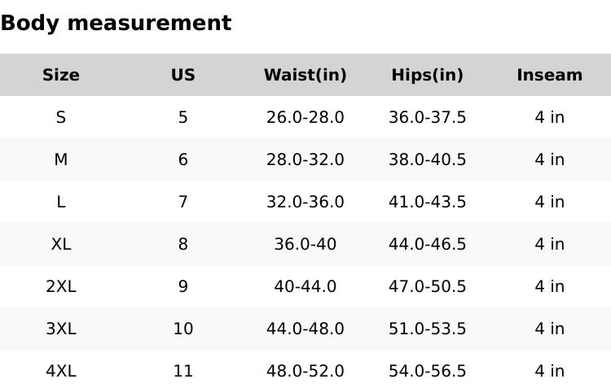Viewport: 611px width, 392px height.
Task: Click the 3XL size cell
Action: click(x=61, y=329)
